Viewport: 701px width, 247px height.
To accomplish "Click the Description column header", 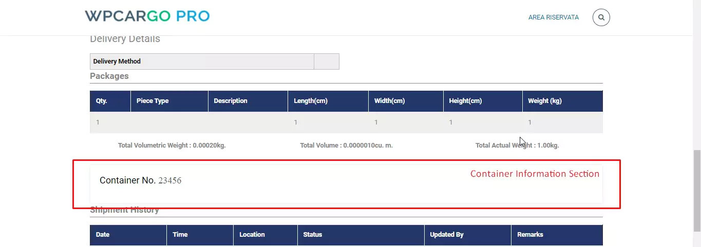I will [x=231, y=101].
